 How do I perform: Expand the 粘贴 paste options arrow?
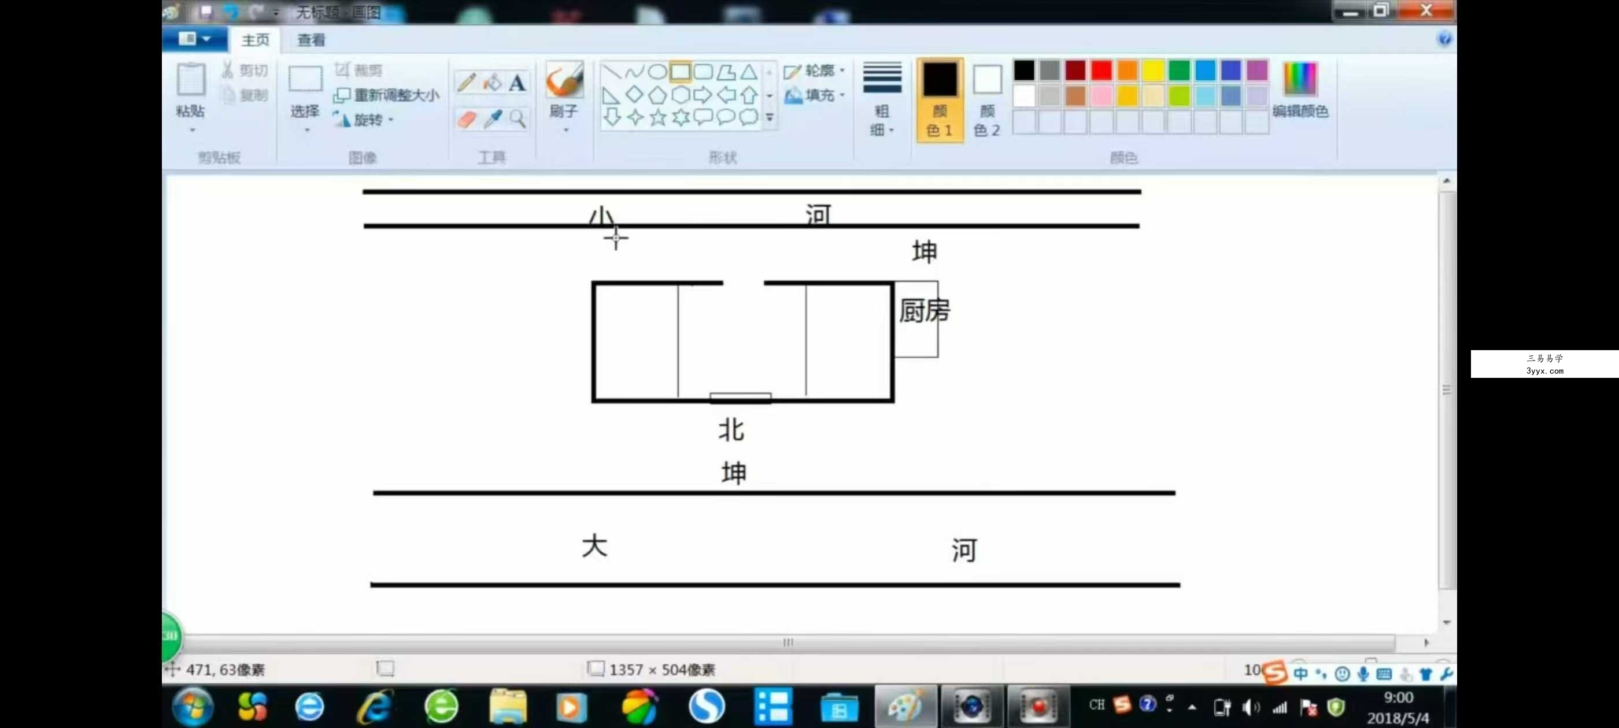click(x=193, y=130)
